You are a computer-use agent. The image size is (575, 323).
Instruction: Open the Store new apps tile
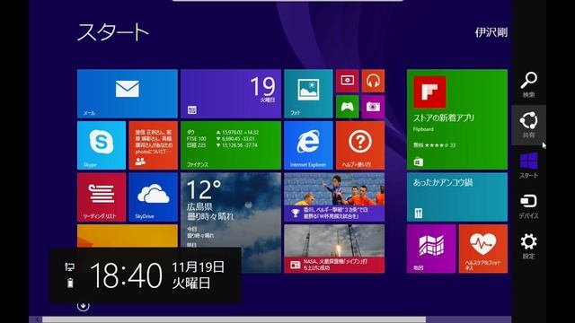tap(457, 119)
